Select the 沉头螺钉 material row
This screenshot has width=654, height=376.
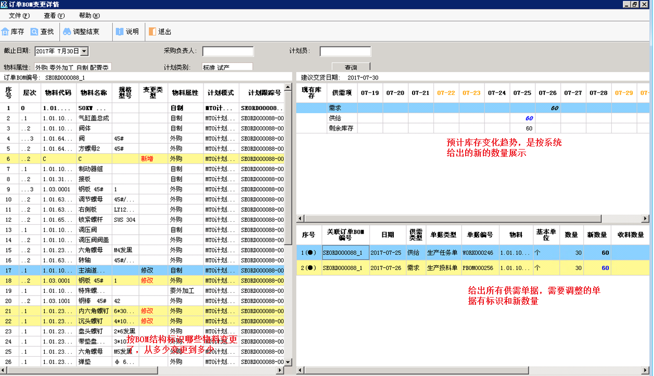[x=143, y=321]
